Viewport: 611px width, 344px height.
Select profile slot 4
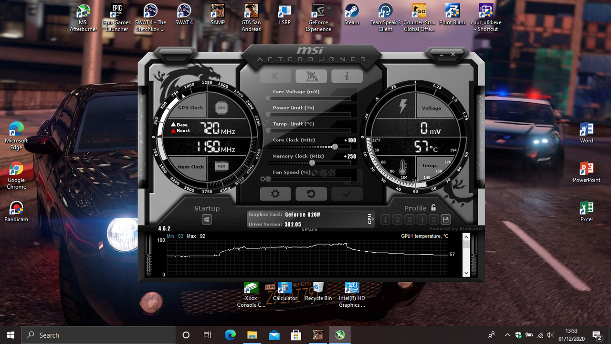pos(421,220)
